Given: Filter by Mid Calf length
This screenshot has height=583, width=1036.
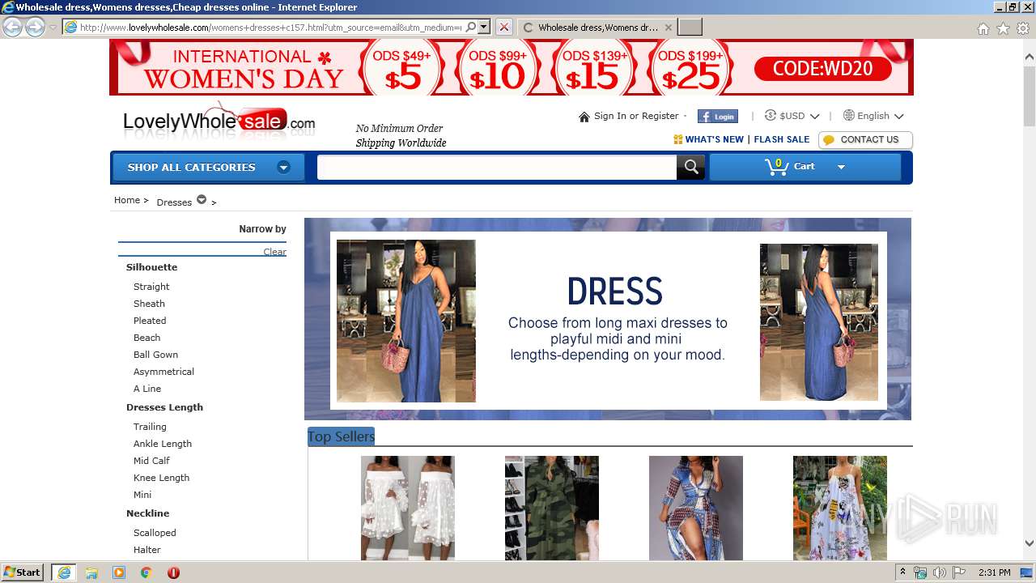Looking at the screenshot, I should [151, 461].
